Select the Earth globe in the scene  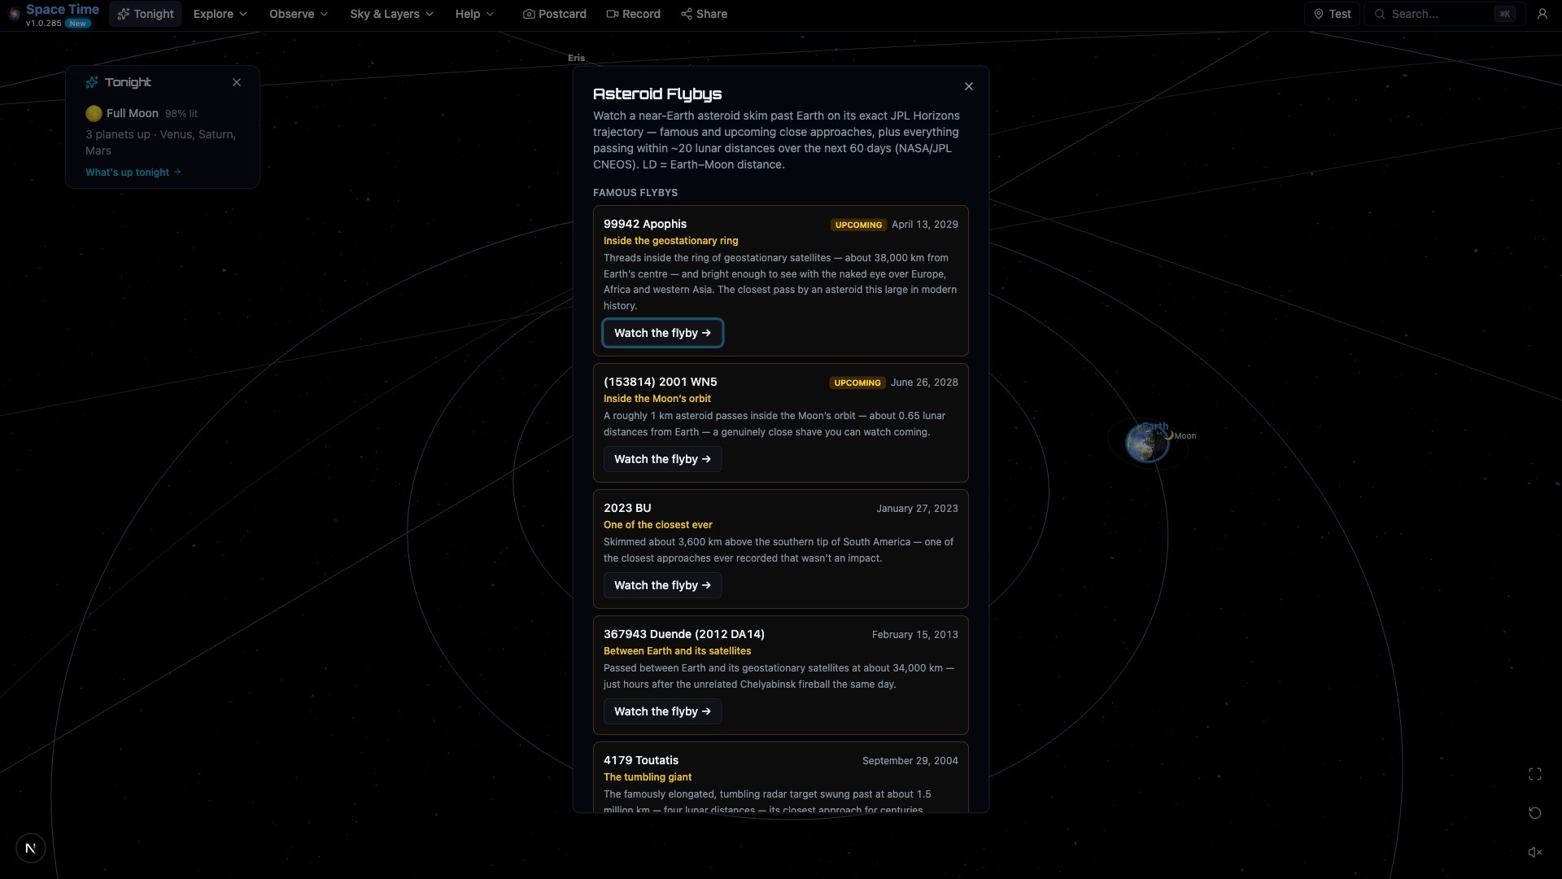(1146, 443)
